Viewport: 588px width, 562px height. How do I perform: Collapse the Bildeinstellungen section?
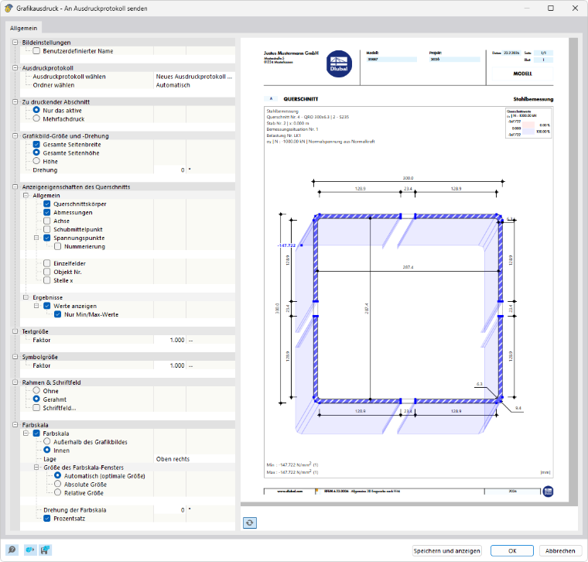(x=15, y=43)
